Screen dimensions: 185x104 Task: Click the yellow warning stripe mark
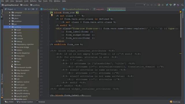point(180,53)
